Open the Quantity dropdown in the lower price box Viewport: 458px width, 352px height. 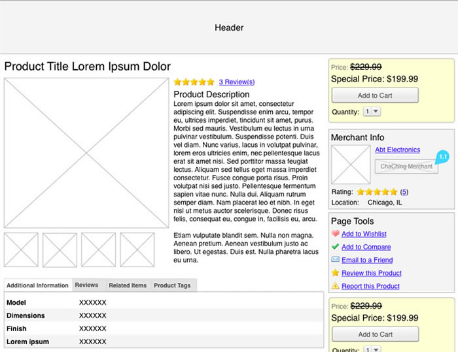pyautogui.click(x=372, y=349)
